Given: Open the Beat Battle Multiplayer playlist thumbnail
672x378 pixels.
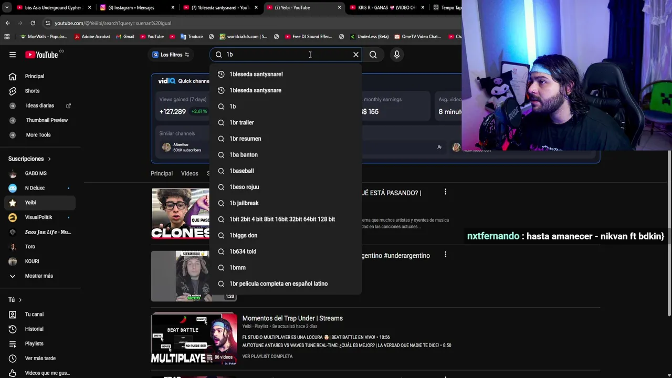Looking at the screenshot, I should (194, 339).
